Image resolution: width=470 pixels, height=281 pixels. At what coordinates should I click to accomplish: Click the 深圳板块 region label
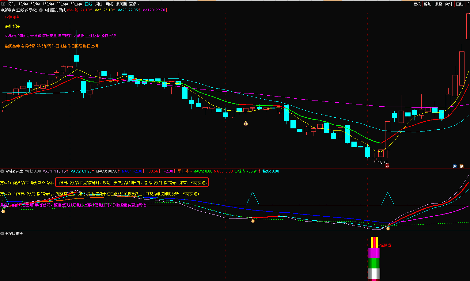12,26
